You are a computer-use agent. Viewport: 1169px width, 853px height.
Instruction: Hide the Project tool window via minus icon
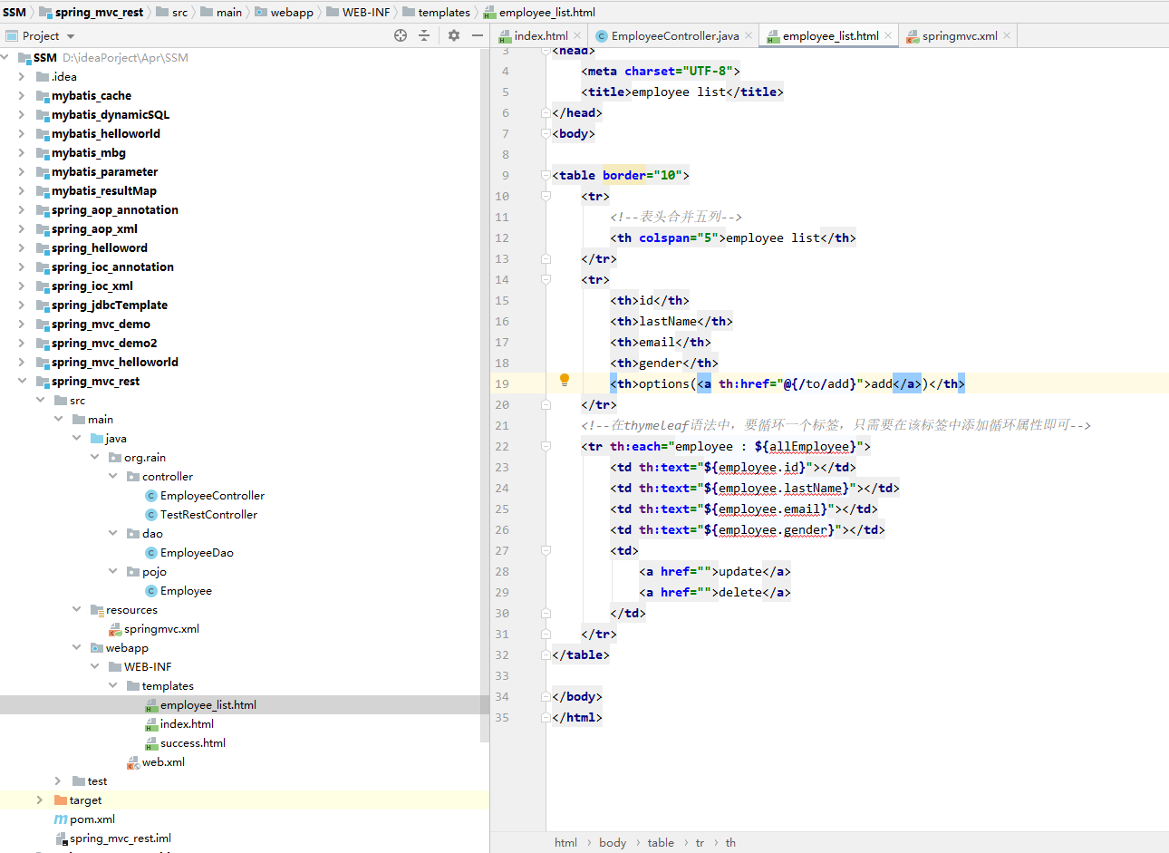click(x=476, y=35)
